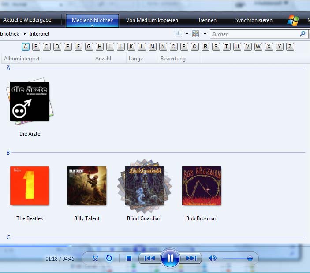
Task: Jump to letter D
Action: coord(57,47)
